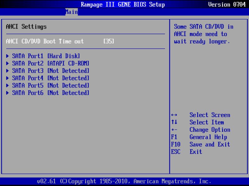Viewport: 249px width, 186px height.
Task: Click the F10 key hint
Action: 176,144
